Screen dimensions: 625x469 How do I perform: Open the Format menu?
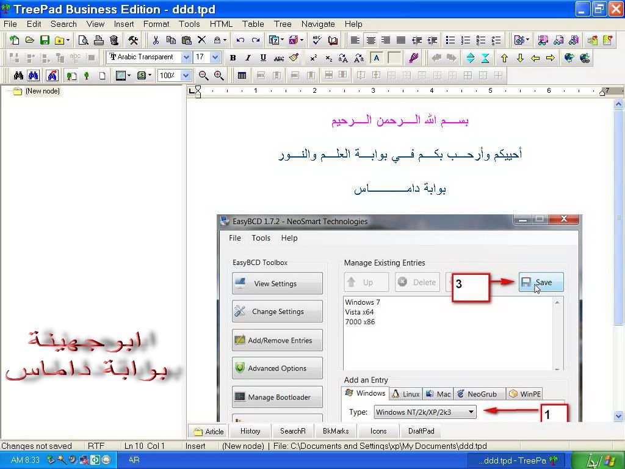pos(156,24)
